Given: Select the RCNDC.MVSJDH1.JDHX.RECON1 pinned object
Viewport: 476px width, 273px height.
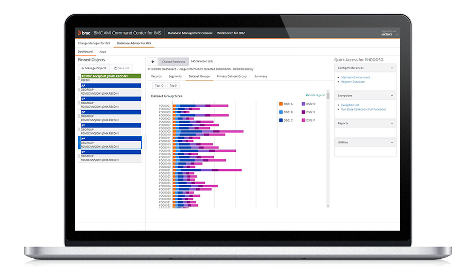Looking at the screenshot, I should 111,76.
